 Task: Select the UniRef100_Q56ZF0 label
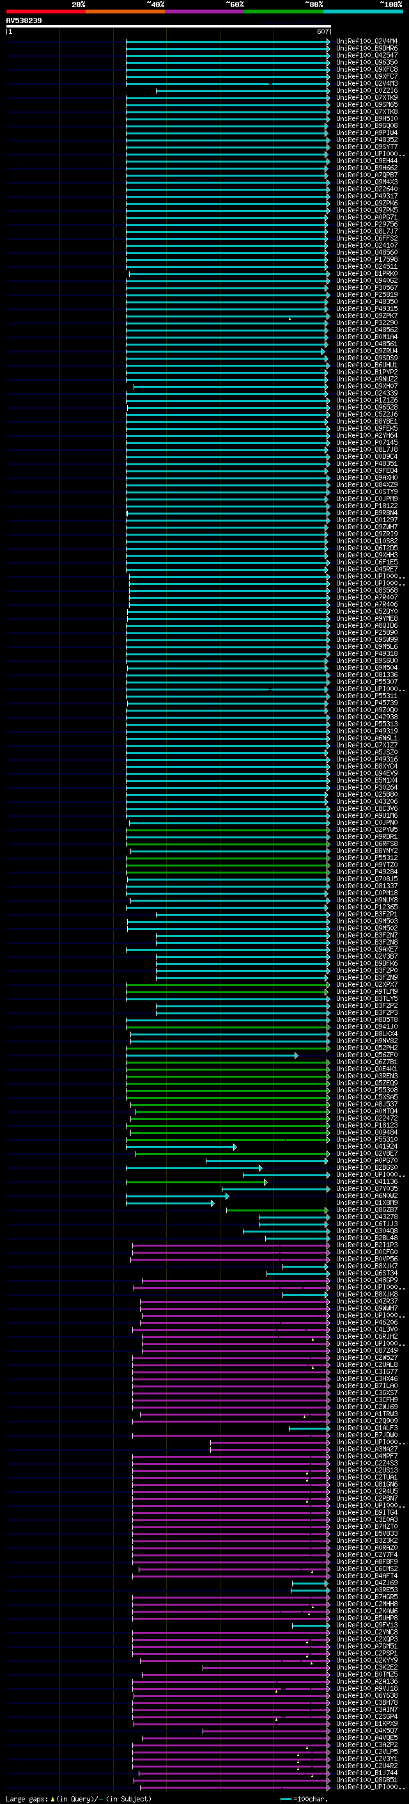click(x=367, y=1055)
